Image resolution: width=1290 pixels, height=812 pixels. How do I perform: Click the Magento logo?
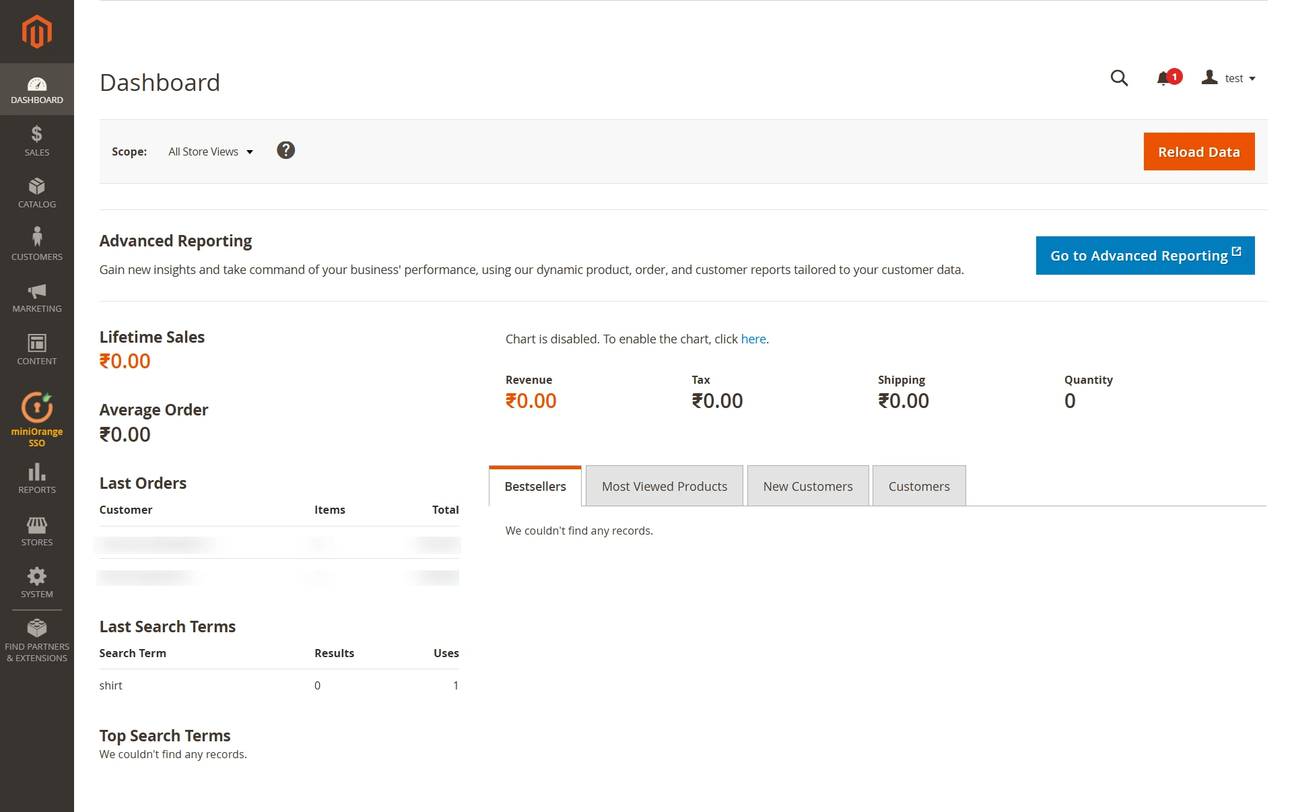(37, 31)
